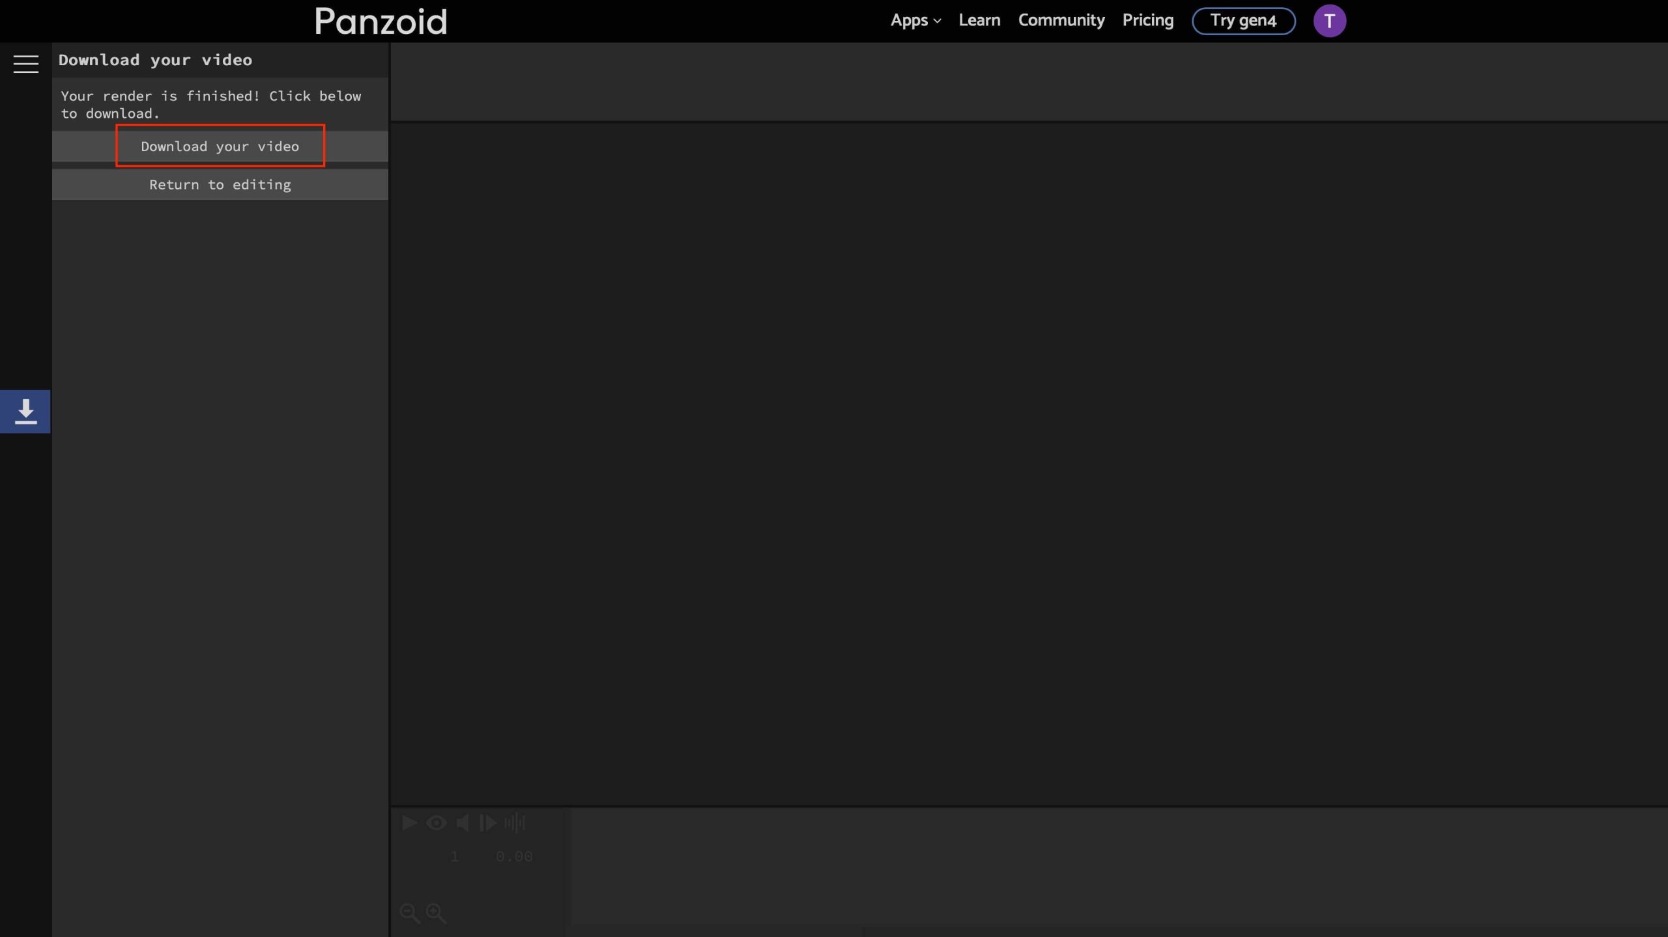The image size is (1668, 937).
Task: Toggle the audio waveform icon
Action: (514, 823)
